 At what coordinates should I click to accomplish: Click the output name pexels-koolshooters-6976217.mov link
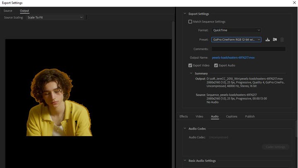coord(233,58)
